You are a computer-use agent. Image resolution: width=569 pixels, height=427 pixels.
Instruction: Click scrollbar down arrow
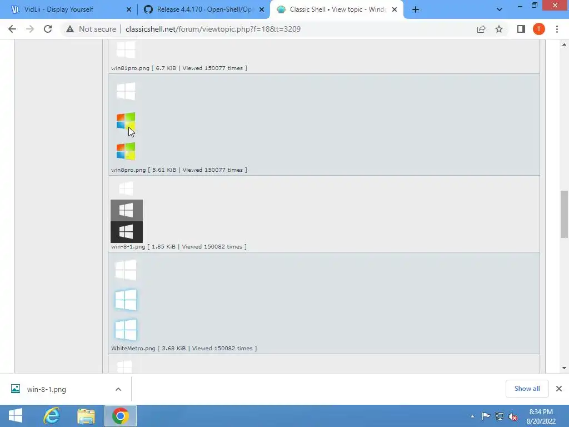click(x=564, y=368)
